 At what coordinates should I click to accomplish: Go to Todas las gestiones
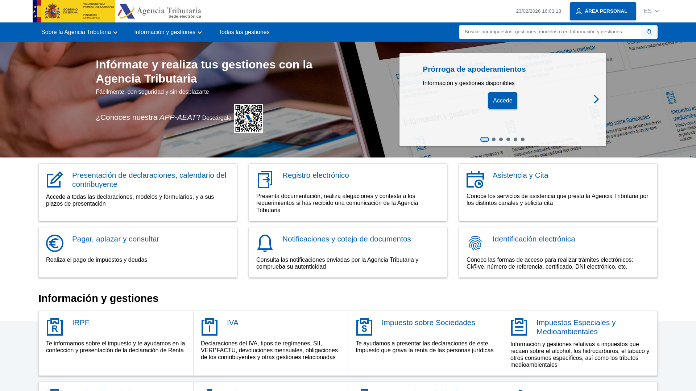coord(244,32)
